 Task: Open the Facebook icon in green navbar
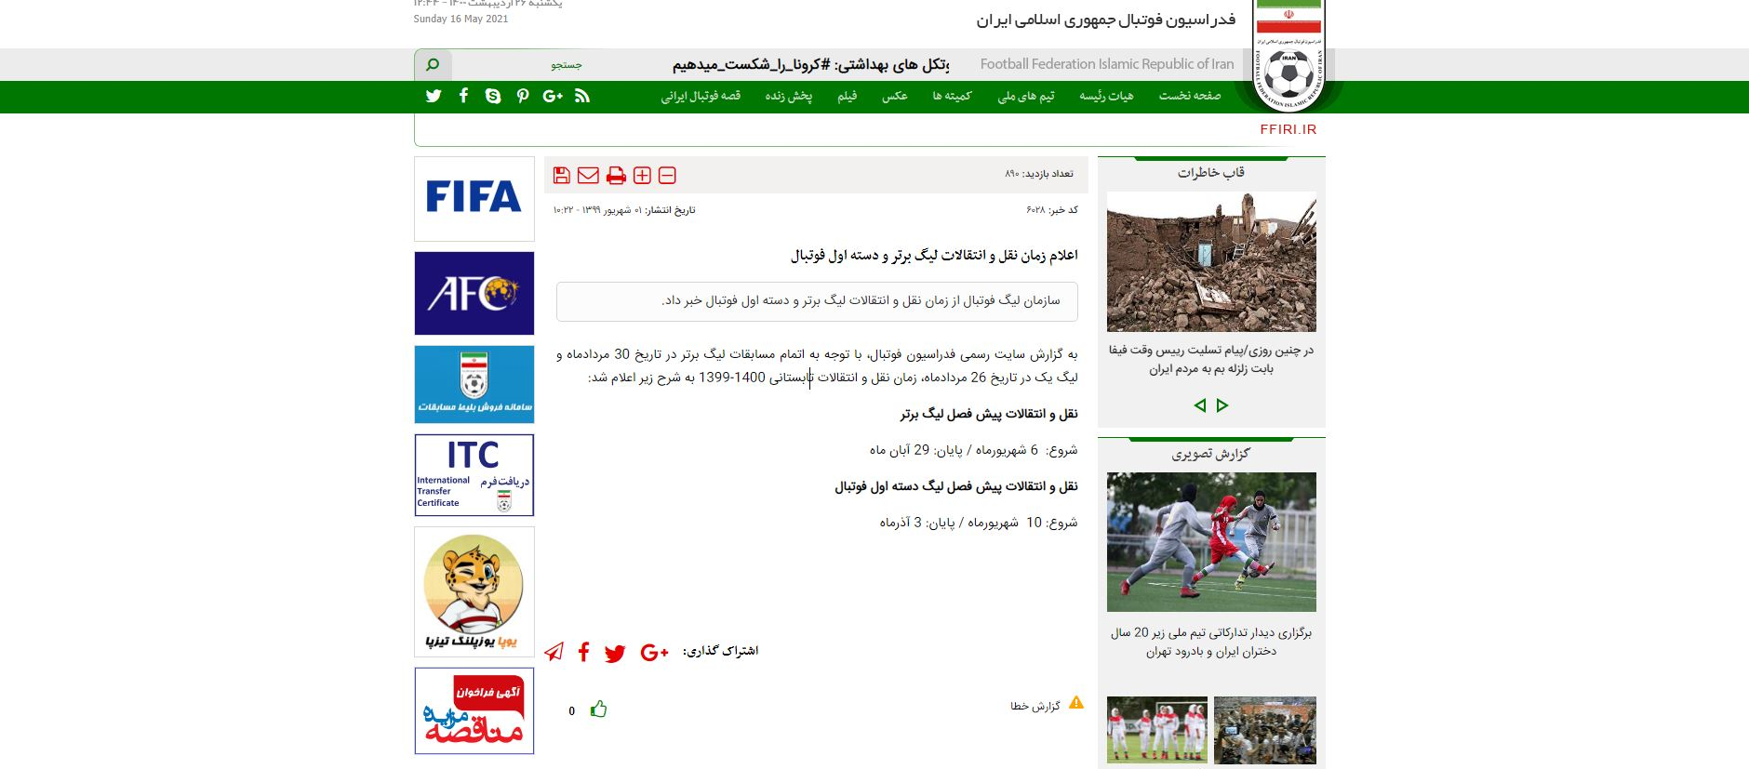point(463,96)
